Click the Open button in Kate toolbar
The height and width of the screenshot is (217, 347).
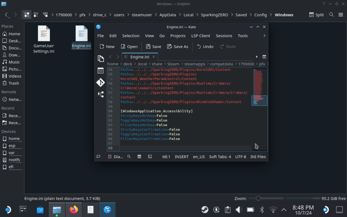[129, 46]
